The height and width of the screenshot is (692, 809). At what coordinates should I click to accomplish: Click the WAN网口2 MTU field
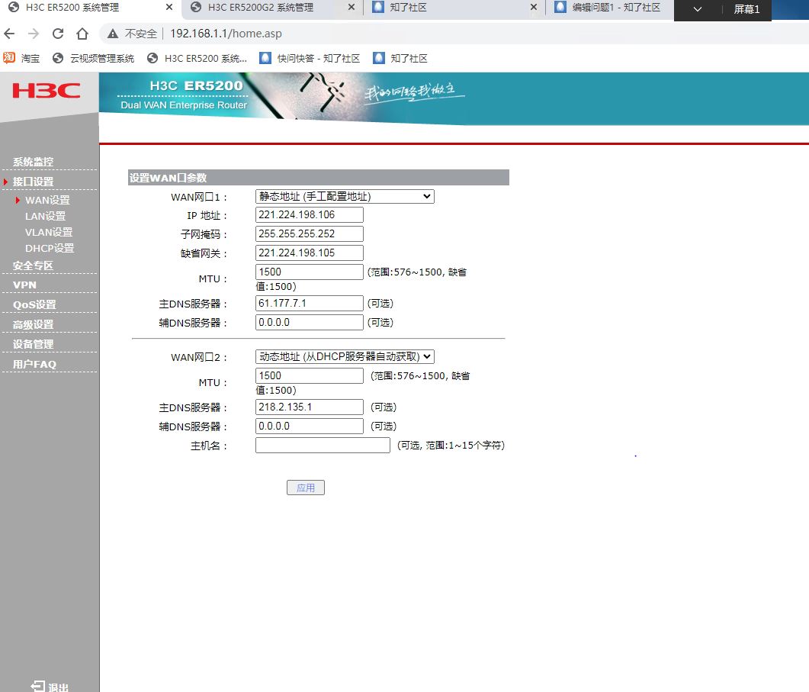point(309,376)
